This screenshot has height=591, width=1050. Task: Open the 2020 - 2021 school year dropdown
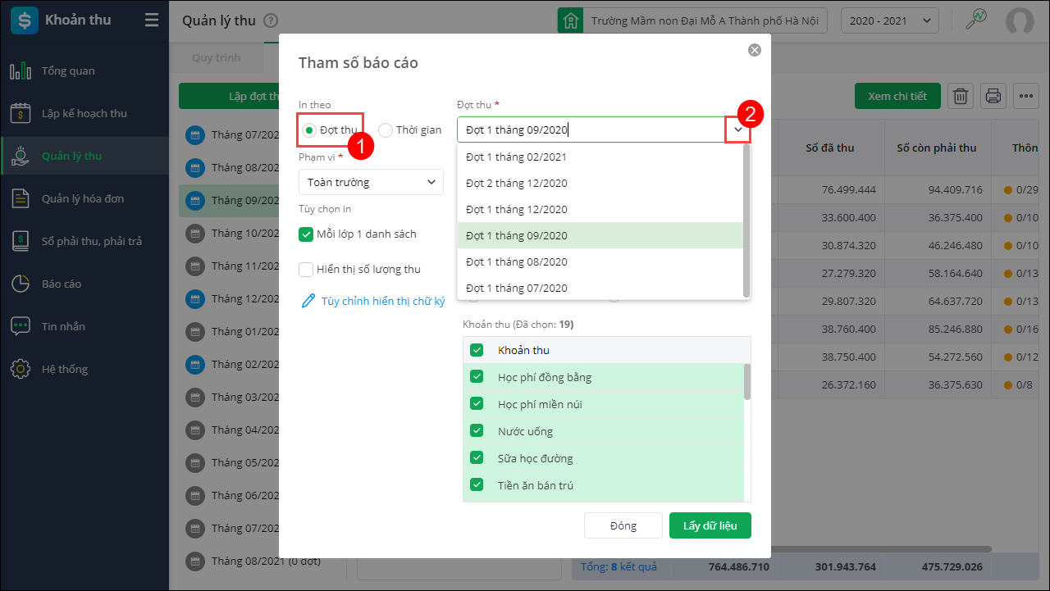point(890,21)
